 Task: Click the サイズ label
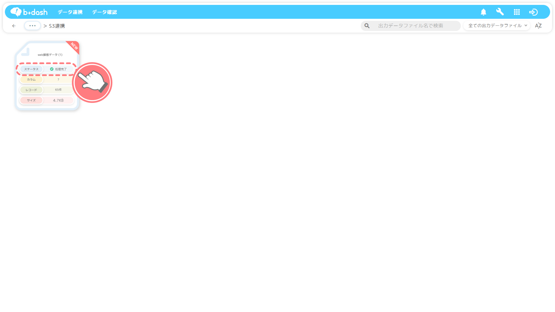point(31,100)
